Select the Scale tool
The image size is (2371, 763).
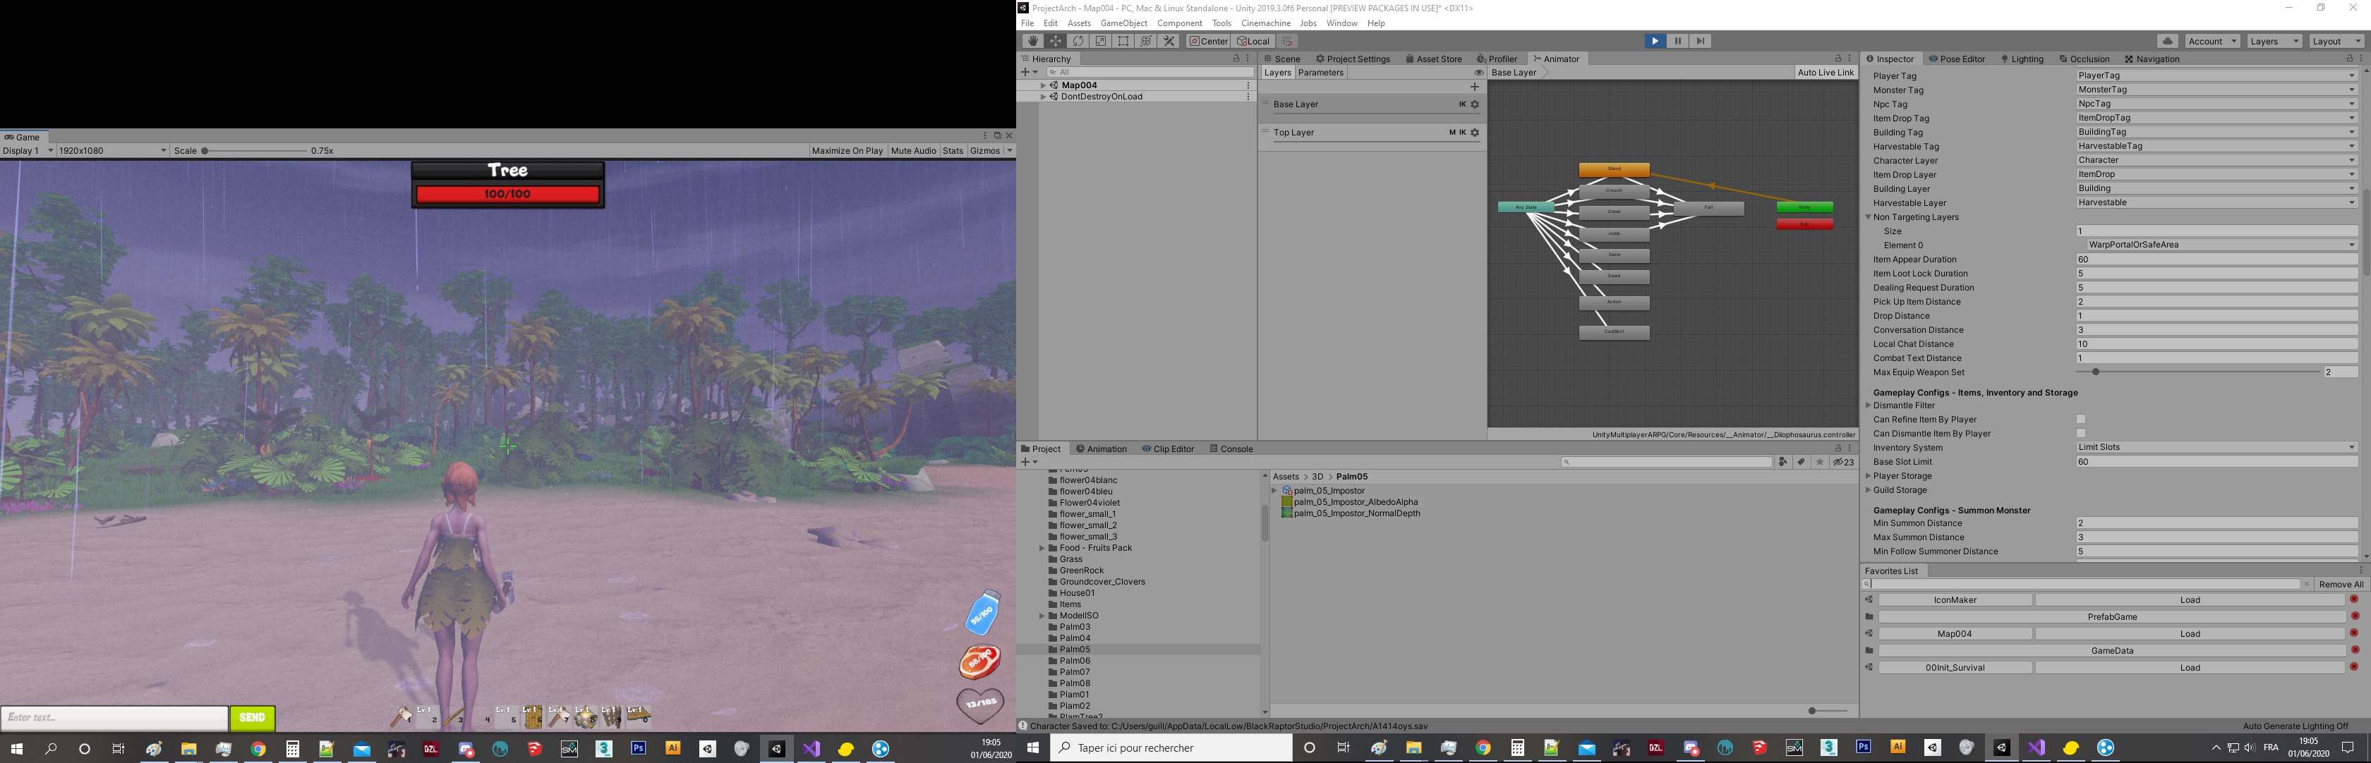click(x=1100, y=40)
